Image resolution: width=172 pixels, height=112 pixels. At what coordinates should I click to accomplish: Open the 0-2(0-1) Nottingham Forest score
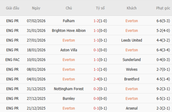[x=100, y=89]
